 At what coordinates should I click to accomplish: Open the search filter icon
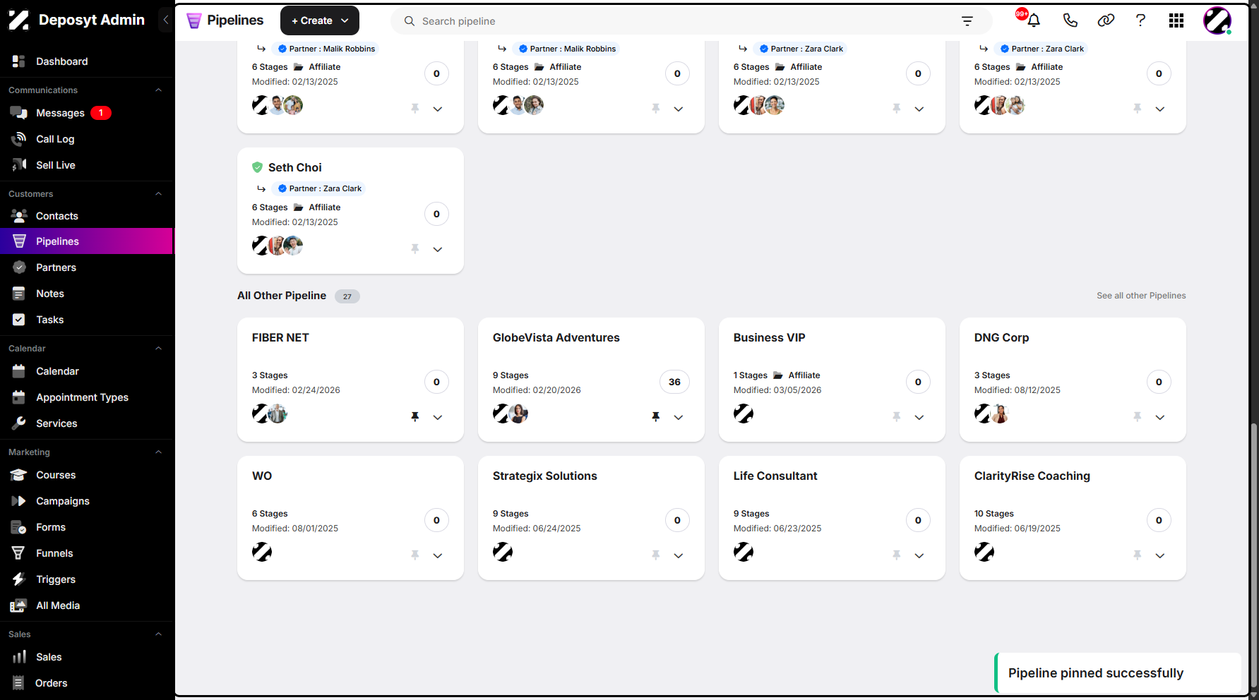point(967,21)
